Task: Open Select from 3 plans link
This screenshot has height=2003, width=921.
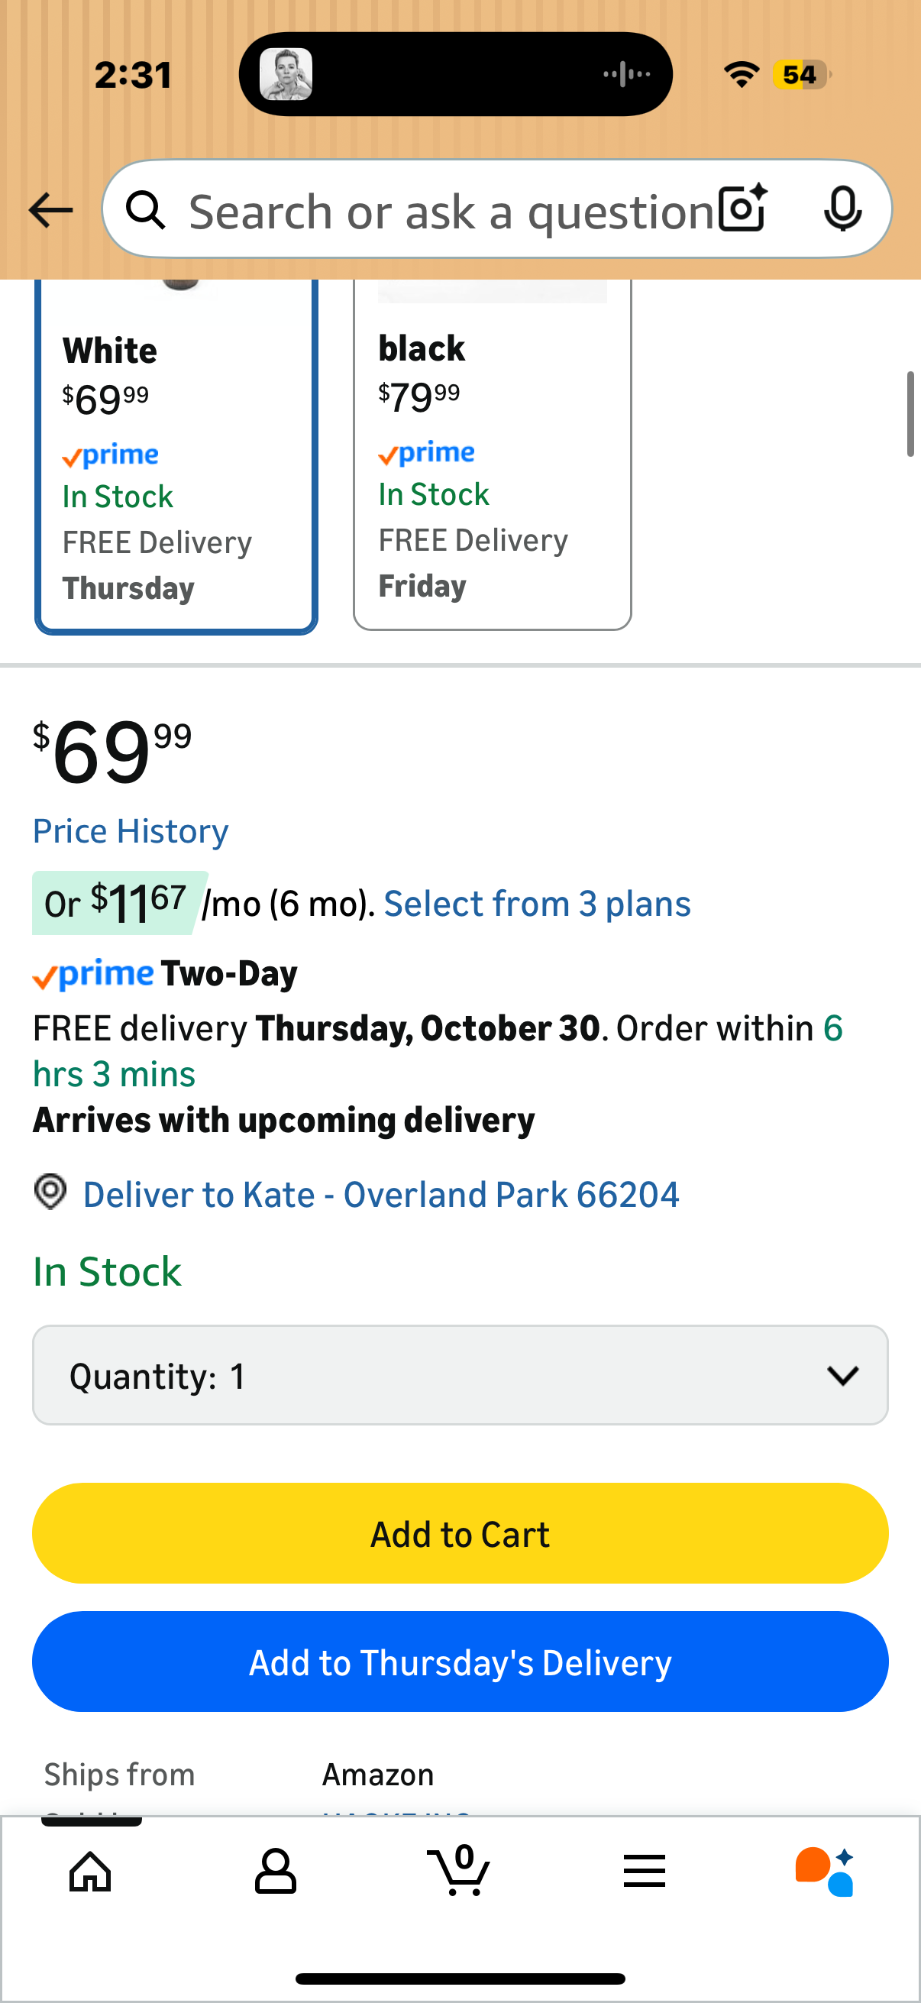Action: pos(537,904)
